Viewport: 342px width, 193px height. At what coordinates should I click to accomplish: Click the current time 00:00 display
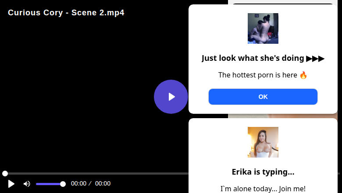[x=78, y=184]
